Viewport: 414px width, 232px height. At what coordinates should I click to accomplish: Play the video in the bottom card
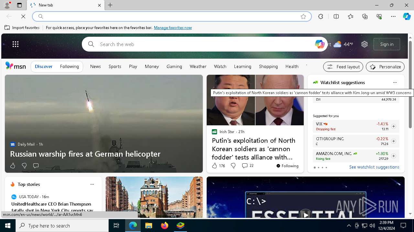point(305,214)
